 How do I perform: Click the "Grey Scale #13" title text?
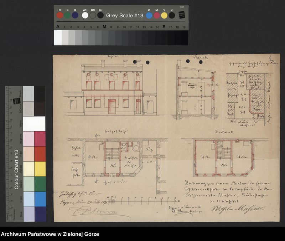click(125, 15)
